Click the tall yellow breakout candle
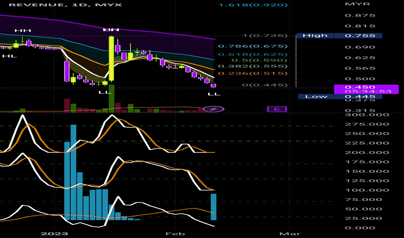Screen dimensions: 404x238 tap(111, 58)
